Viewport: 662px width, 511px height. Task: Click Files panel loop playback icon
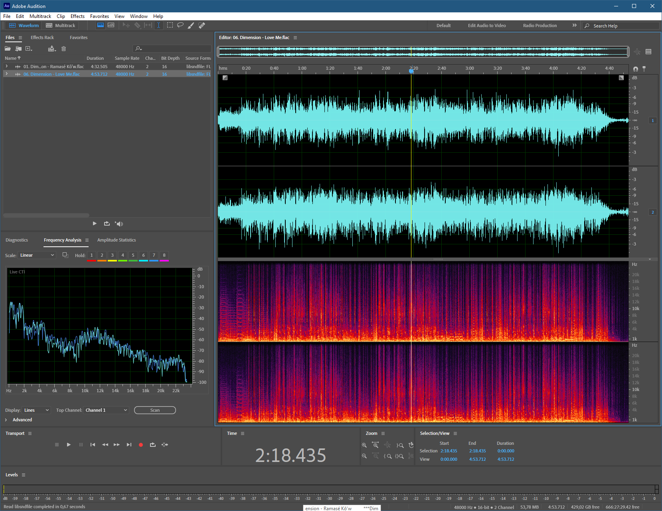[107, 224]
